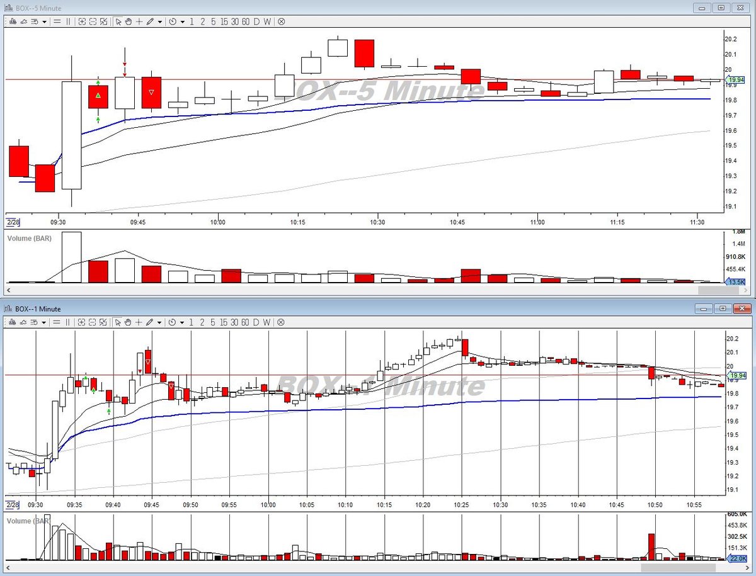Toggle the hand pan tool in 1 Minute toolbar
The image size is (756, 576).
pos(128,322)
